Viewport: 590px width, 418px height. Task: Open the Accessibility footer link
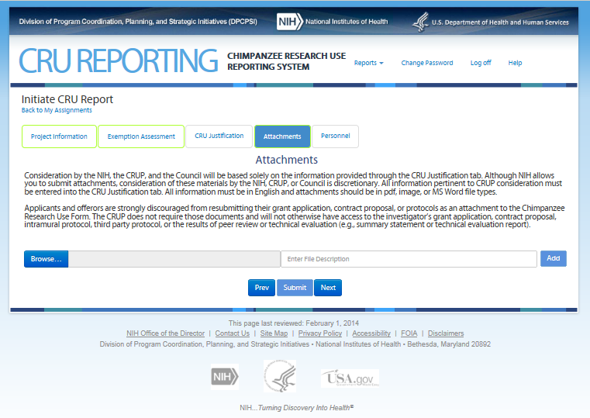pos(371,333)
